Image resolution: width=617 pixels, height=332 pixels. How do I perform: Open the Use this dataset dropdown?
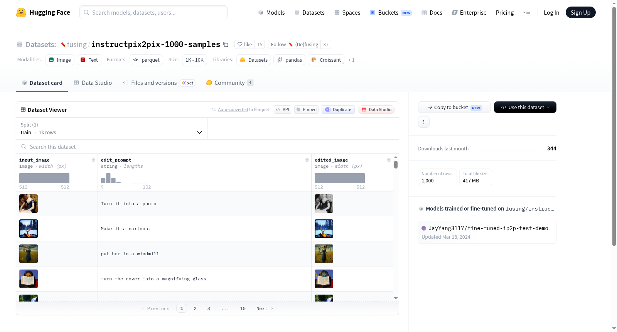point(525,107)
